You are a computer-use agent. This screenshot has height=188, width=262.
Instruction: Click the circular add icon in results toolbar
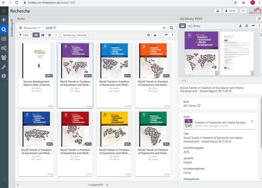tap(149, 35)
